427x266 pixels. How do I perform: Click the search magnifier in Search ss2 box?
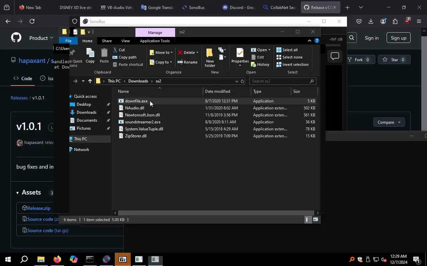pyautogui.click(x=312, y=81)
